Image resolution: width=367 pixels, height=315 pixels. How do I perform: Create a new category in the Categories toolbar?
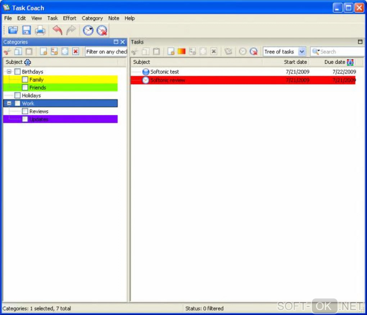coord(43,51)
